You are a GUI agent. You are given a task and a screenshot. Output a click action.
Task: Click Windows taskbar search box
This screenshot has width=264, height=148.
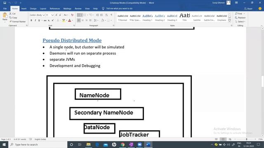[38, 144]
